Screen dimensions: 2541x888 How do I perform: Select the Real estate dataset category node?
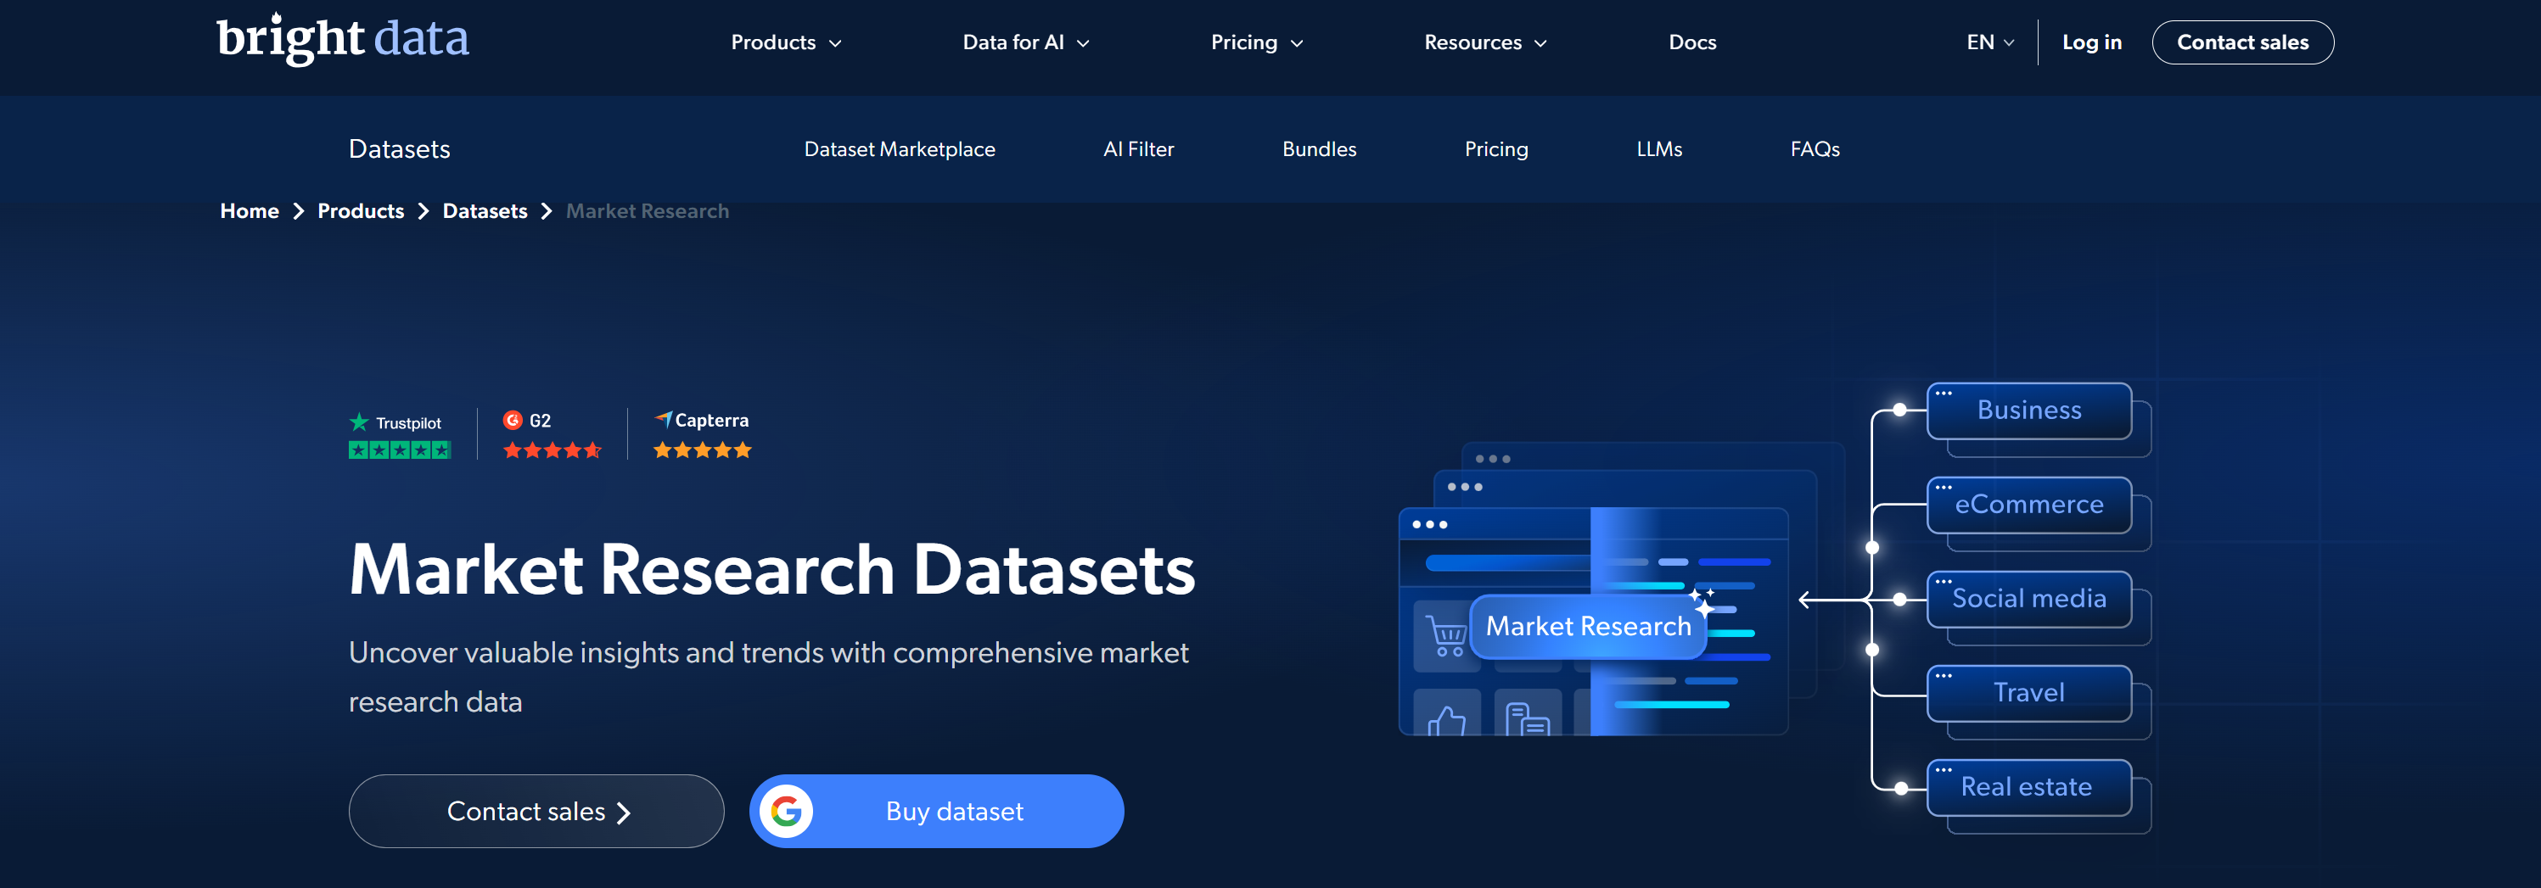[2026, 785]
